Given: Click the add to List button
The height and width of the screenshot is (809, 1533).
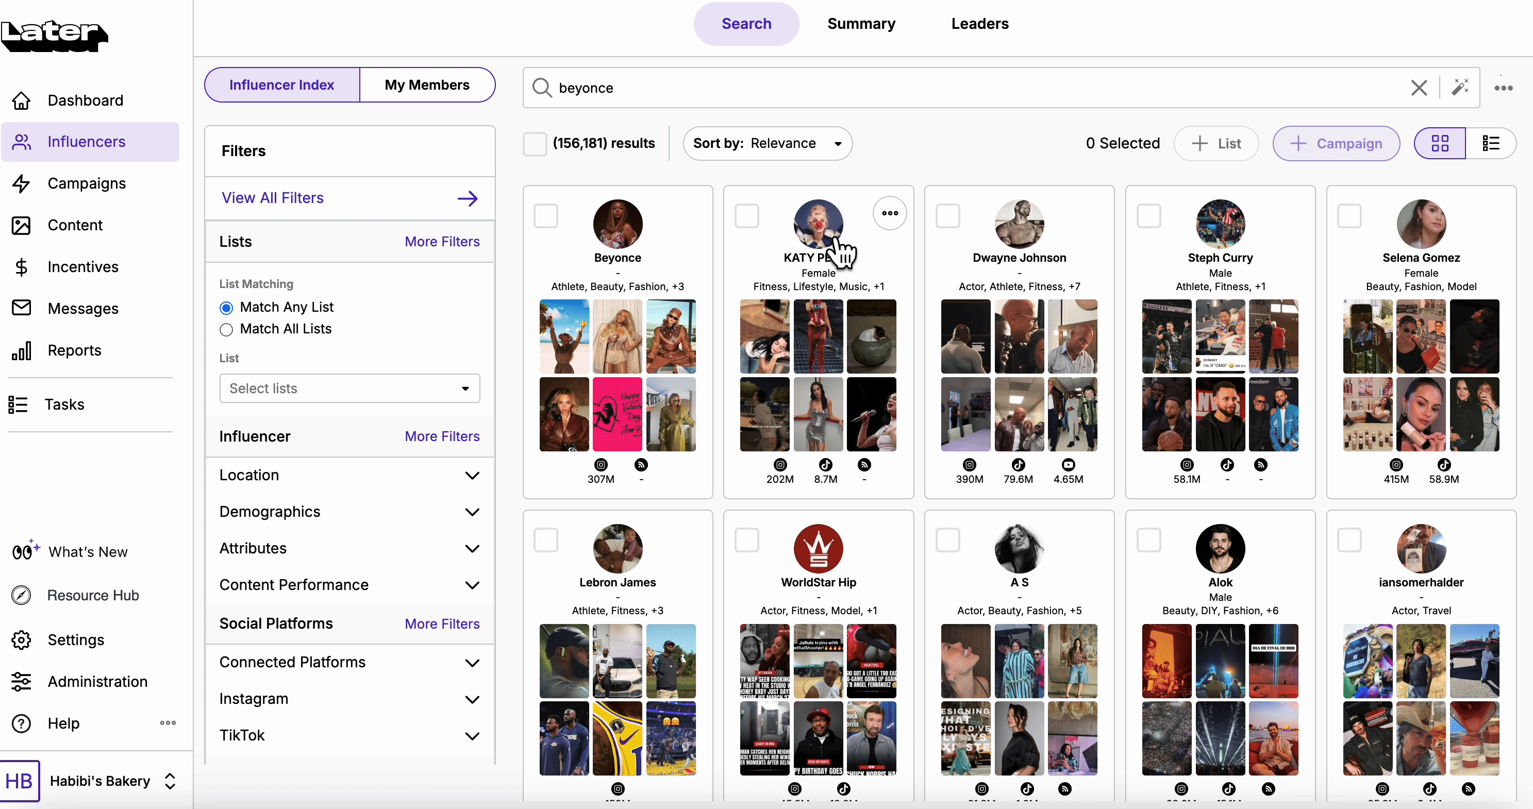Looking at the screenshot, I should (x=1216, y=143).
